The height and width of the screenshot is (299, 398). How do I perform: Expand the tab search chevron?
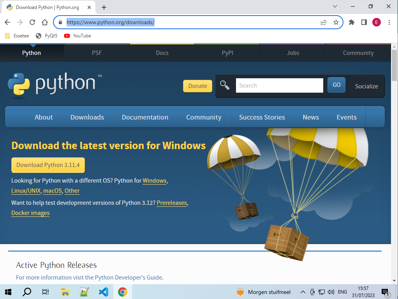tap(335, 7)
